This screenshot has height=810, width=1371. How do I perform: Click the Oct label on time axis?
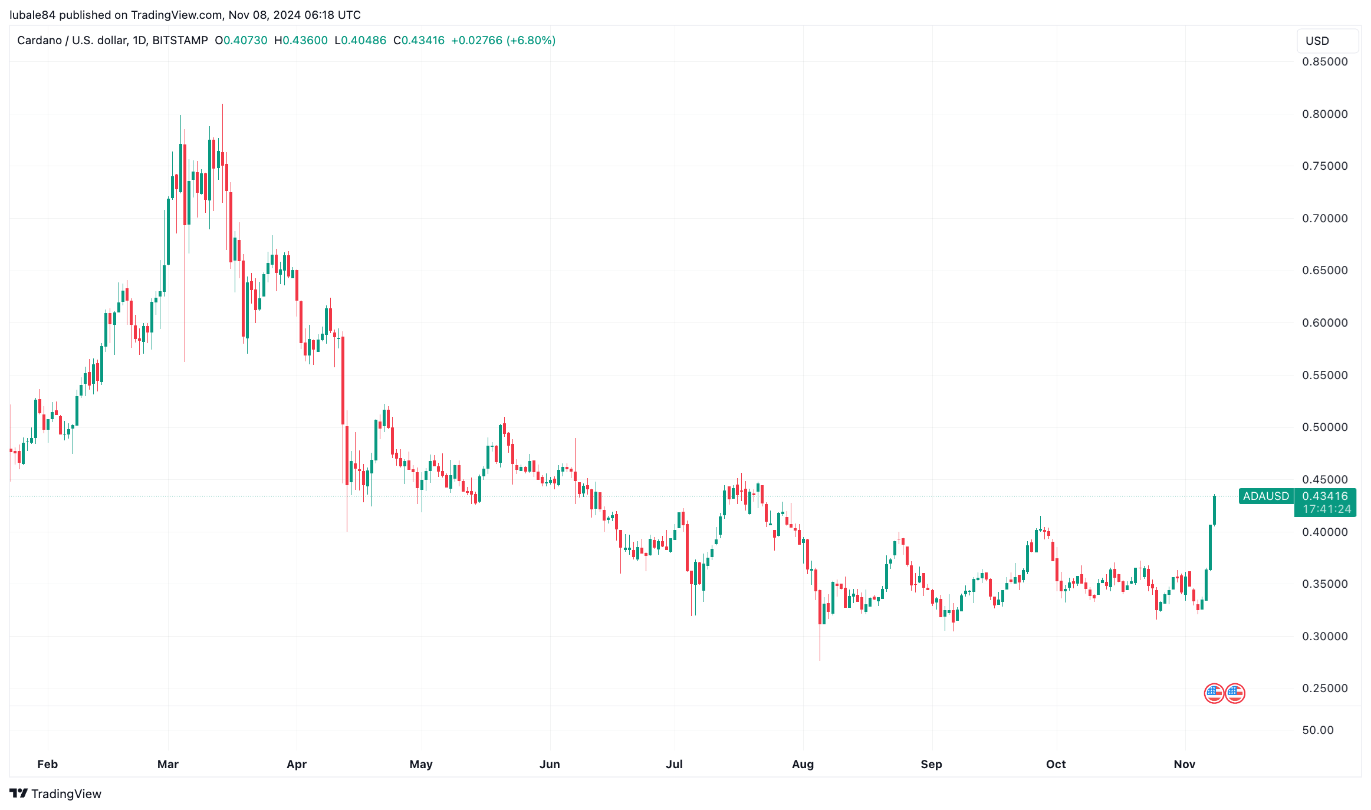pyautogui.click(x=1056, y=764)
